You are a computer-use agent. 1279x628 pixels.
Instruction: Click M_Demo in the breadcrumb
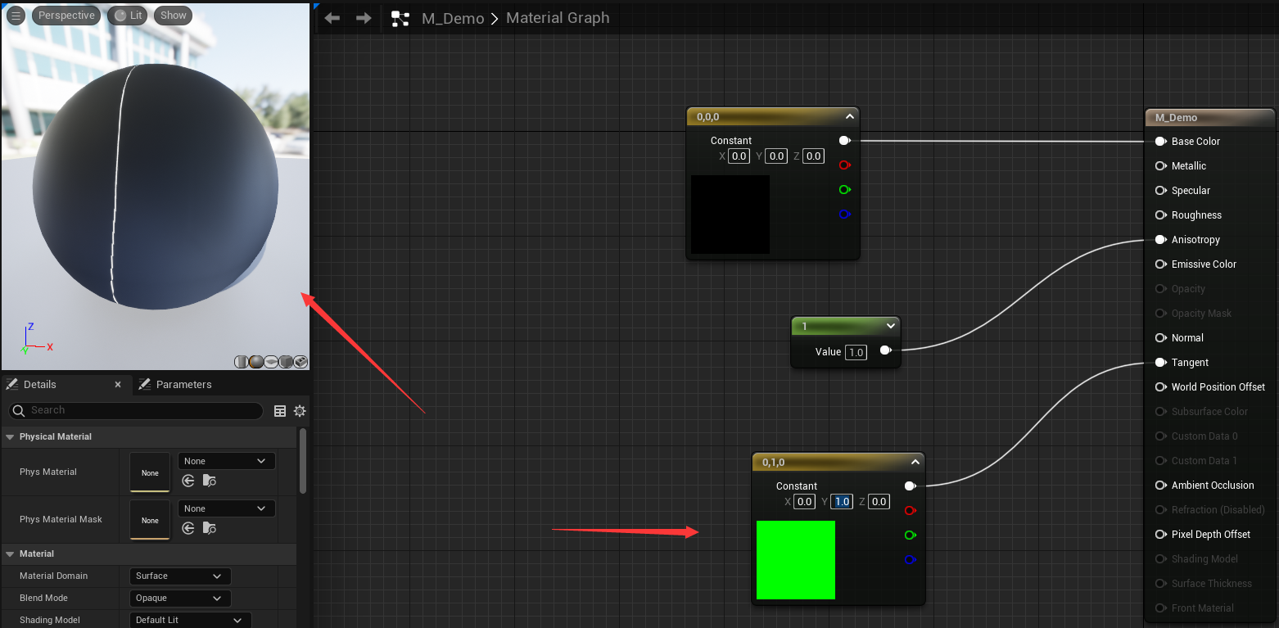point(452,18)
